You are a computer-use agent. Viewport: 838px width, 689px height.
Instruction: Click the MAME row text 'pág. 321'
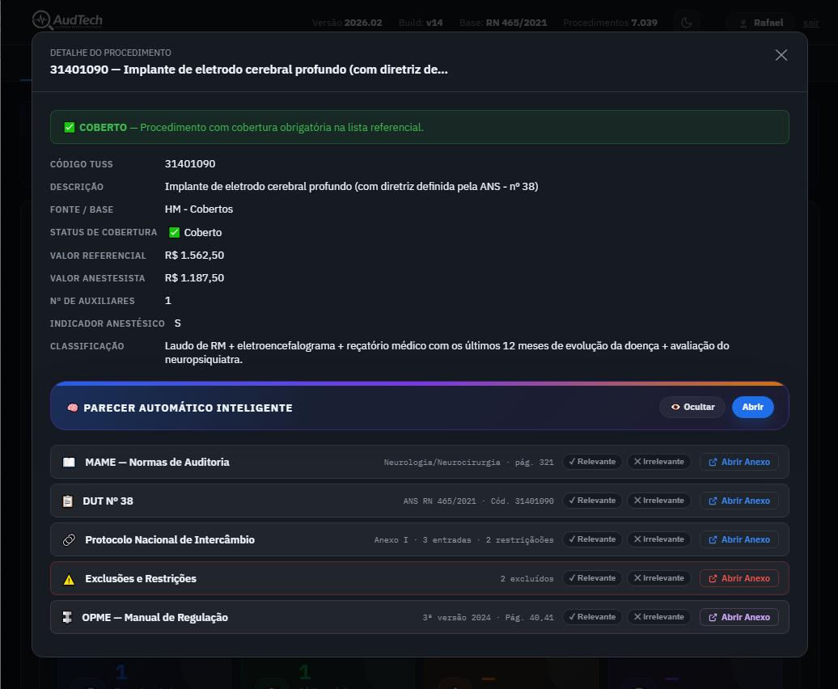(x=535, y=463)
